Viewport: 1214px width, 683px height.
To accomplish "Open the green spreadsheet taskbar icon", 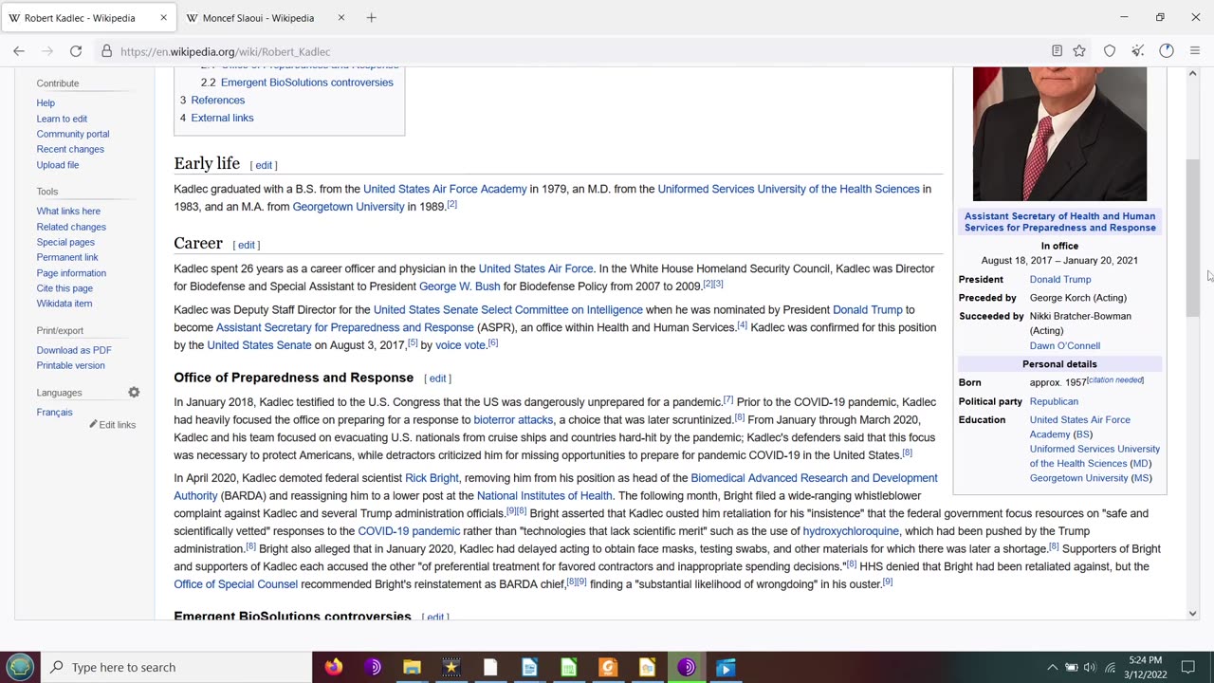I will (x=568, y=667).
